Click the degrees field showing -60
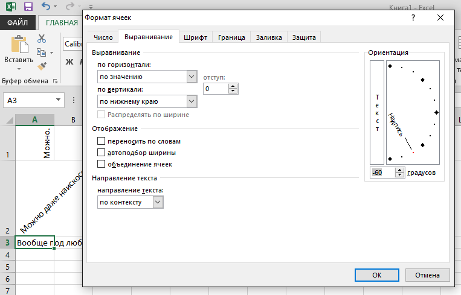Image resolution: width=461 pixels, height=295 pixels. (383, 173)
